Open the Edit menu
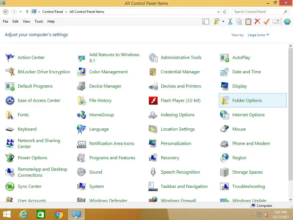This screenshot has width=293, height=220. coord(15,21)
